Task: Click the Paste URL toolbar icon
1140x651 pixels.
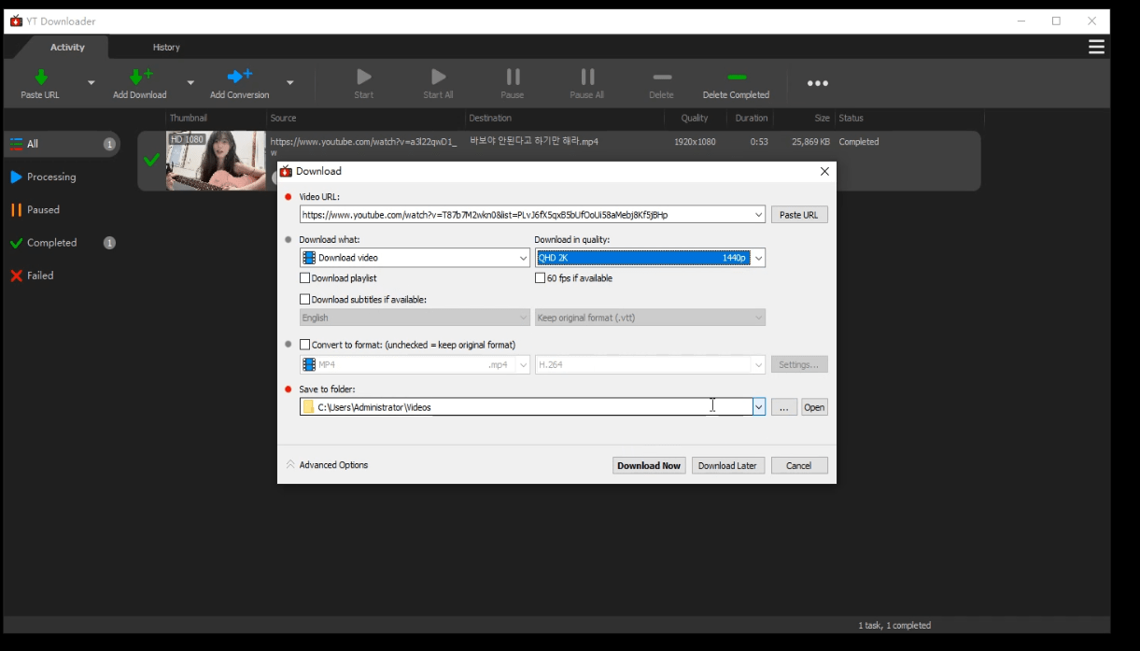Action: (x=40, y=78)
